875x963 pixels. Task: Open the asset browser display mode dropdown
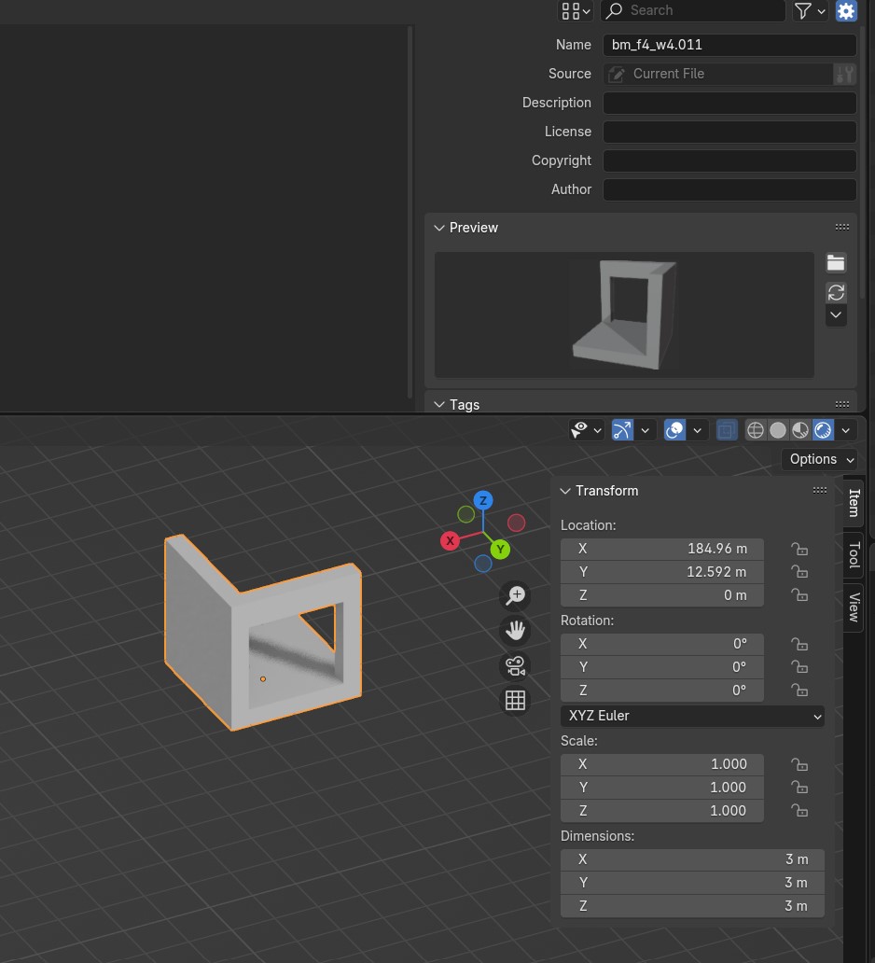(576, 11)
